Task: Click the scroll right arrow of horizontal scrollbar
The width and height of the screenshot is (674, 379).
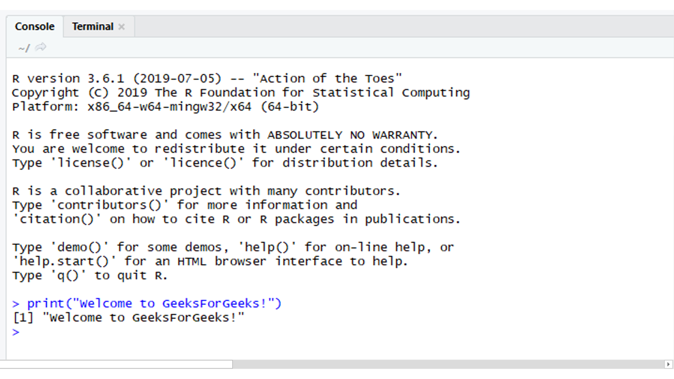Action: pyautogui.click(x=669, y=364)
